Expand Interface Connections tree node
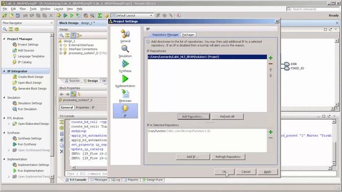 (x=61, y=49)
